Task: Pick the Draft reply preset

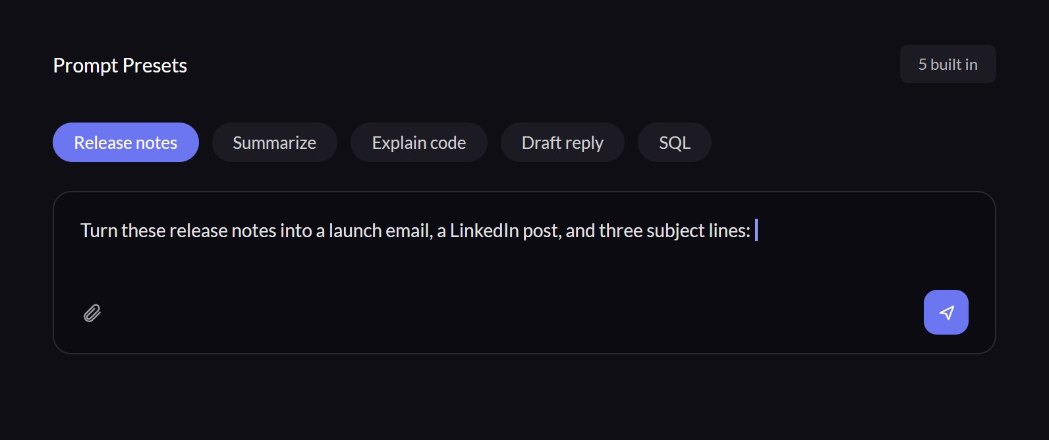Action: pos(563,142)
